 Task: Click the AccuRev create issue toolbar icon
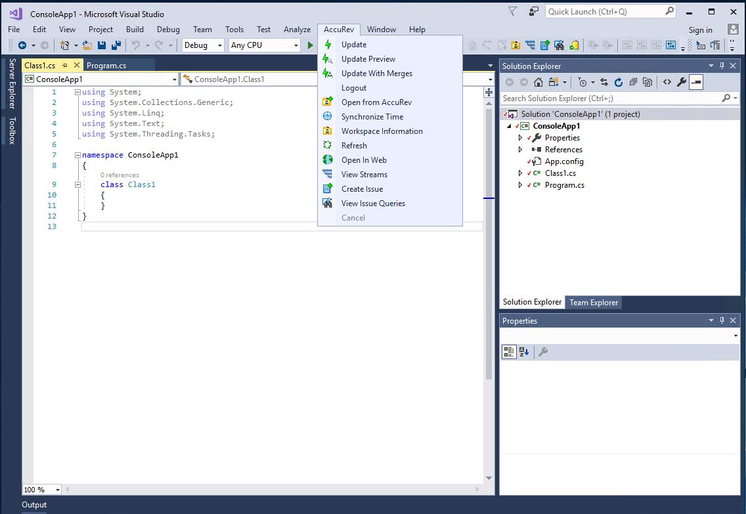[x=545, y=45]
